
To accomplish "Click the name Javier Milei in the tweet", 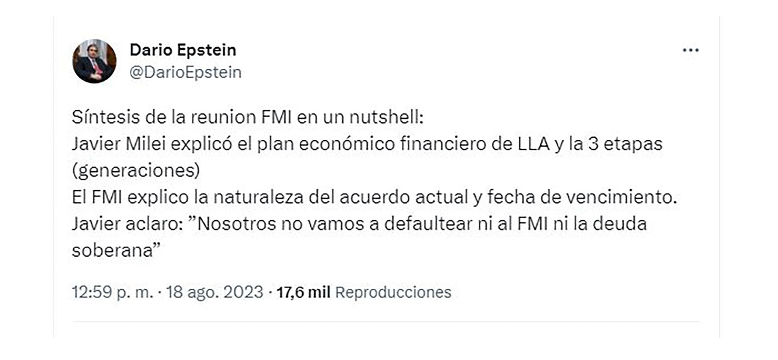I will pos(119,144).
